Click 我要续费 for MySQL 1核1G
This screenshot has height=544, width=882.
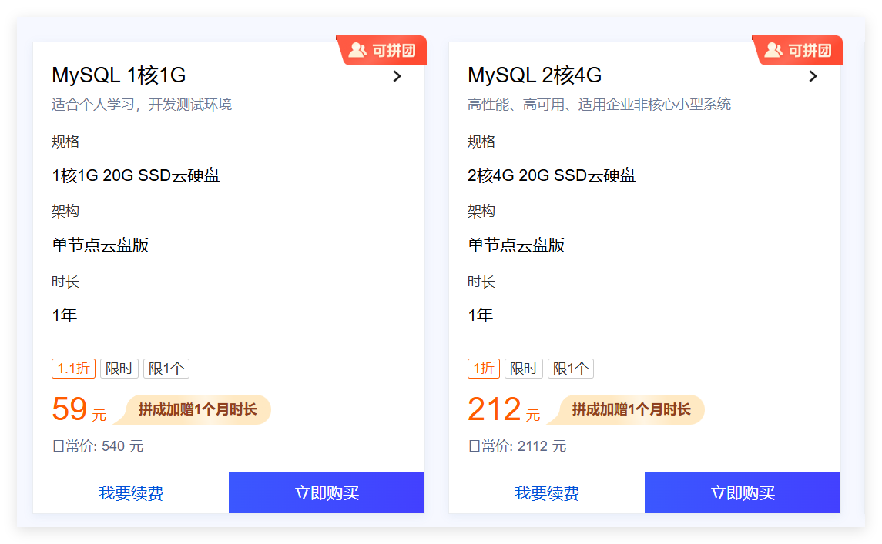[131, 493]
